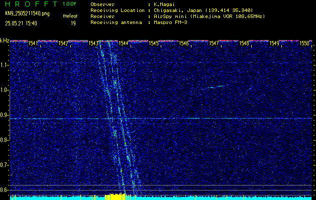Image resolution: width=316 pixels, height=200 pixels.
Task: Click the meteor count value 19
Action: click(x=73, y=23)
